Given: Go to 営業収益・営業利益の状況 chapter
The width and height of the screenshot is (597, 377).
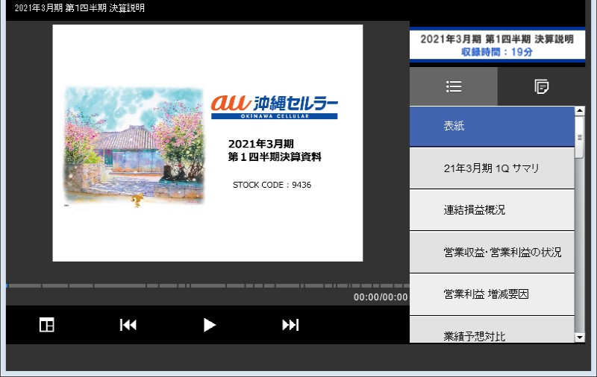Looking at the screenshot, I should [492, 252].
